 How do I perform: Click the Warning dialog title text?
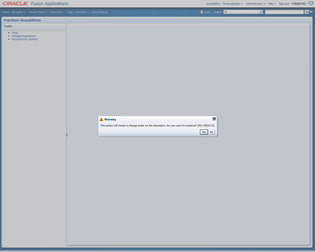click(x=110, y=120)
